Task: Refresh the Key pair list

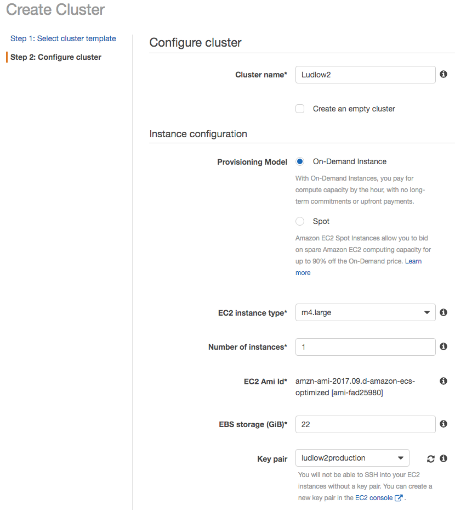Action: tap(430, 458)
